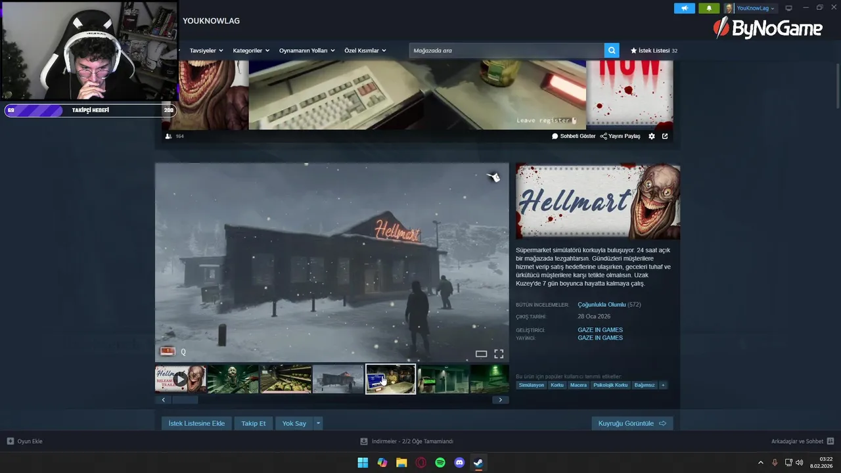Open the Tavsiyeler dropdown menu
The height and width of the screenshot is (473, 841).
206,51
